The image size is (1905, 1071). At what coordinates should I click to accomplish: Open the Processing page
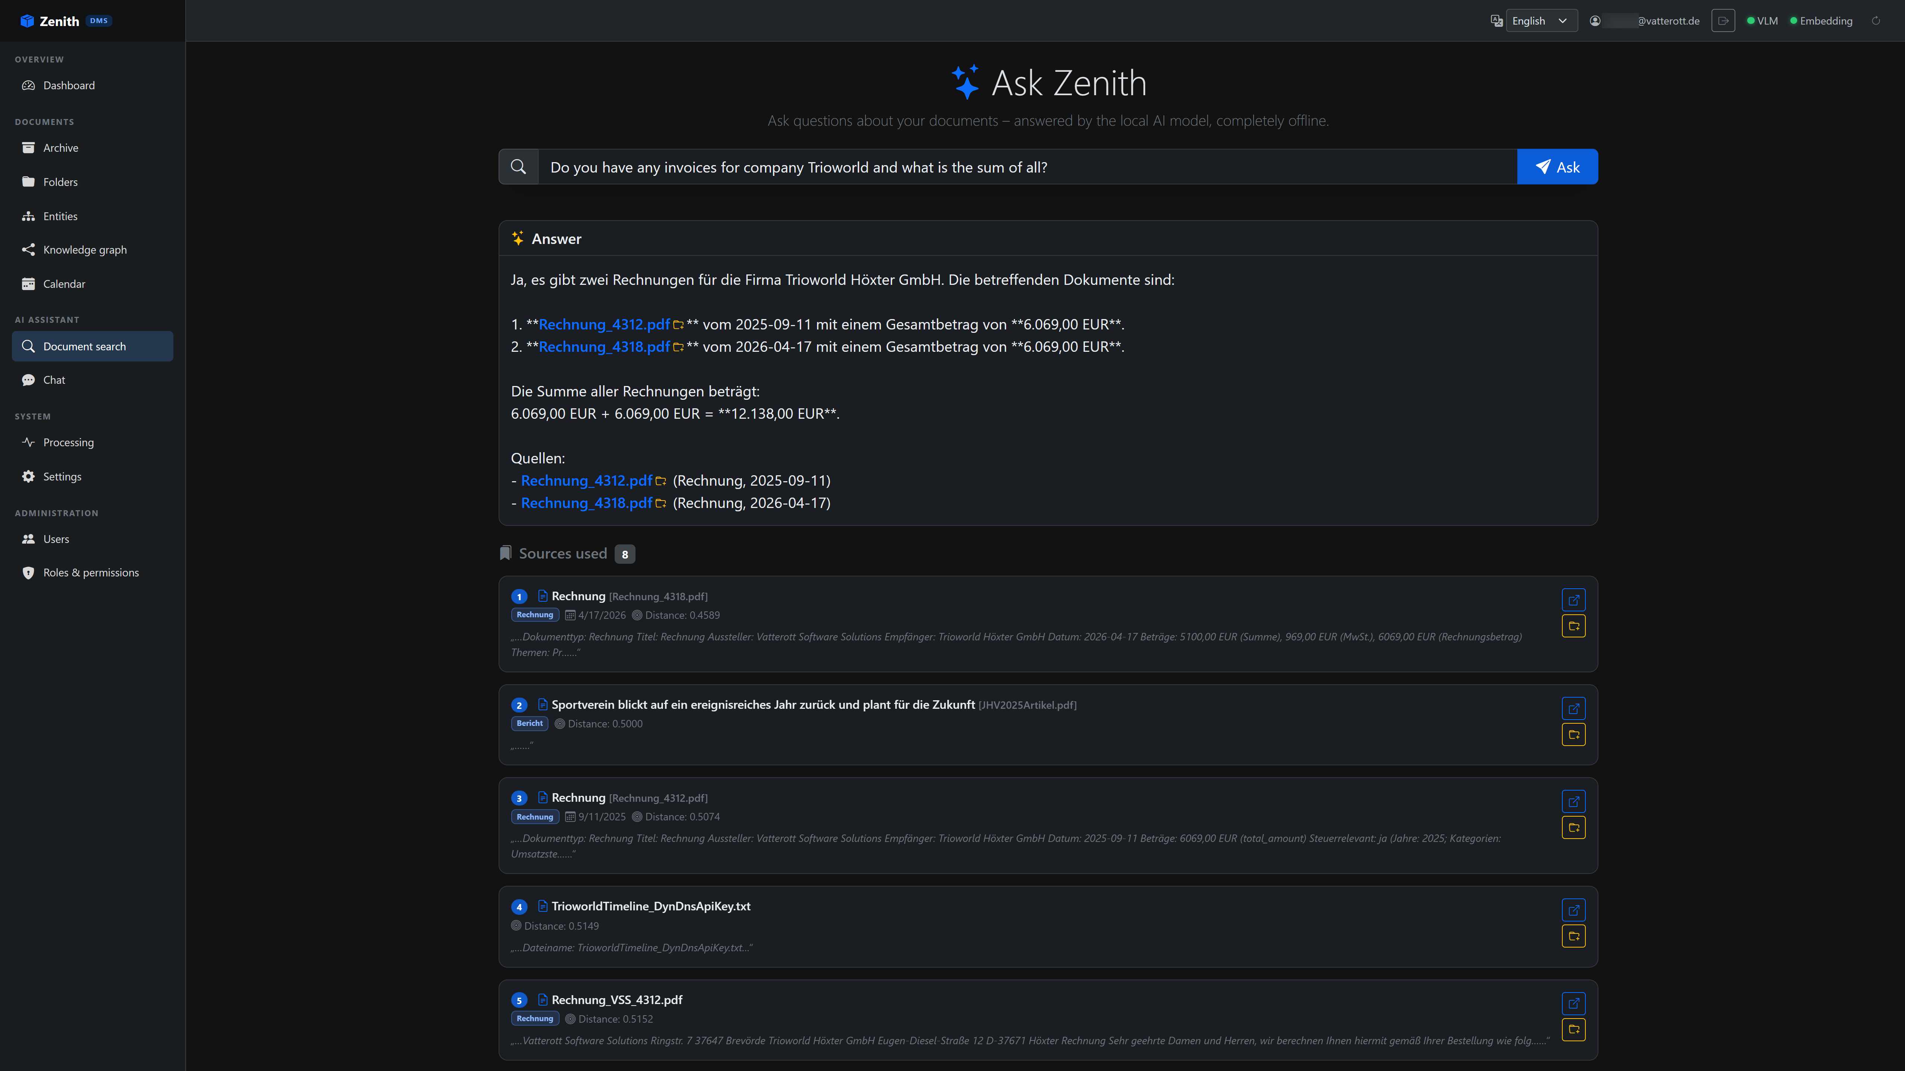(92, 442)
